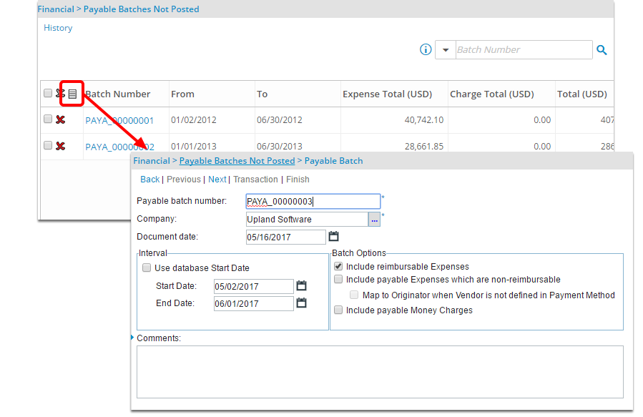Open the End Date calendar picker
The width and height of the screenshot is (643, 417).
pyautogui.click(x=301, y=303)
